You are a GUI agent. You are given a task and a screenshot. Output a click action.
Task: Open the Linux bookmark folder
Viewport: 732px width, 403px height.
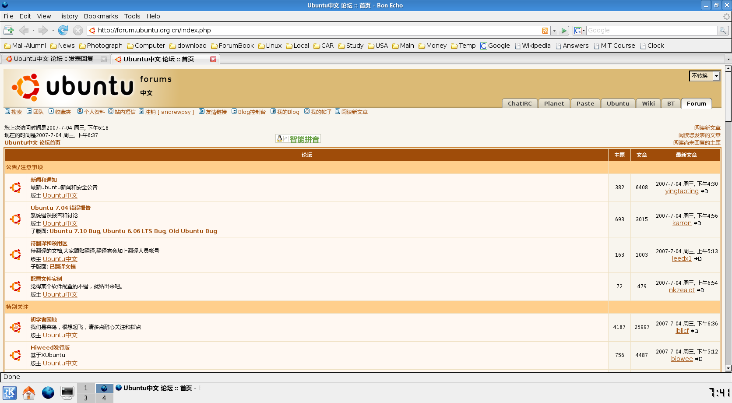[x=270, y=46]
